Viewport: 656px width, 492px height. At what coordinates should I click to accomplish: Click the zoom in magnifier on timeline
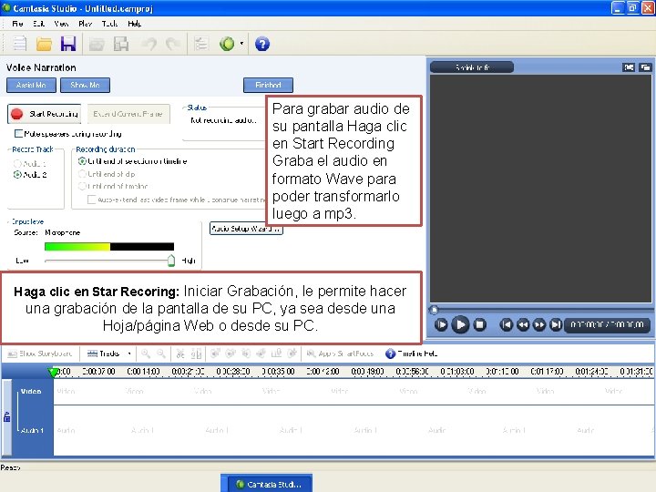(146, 354)
